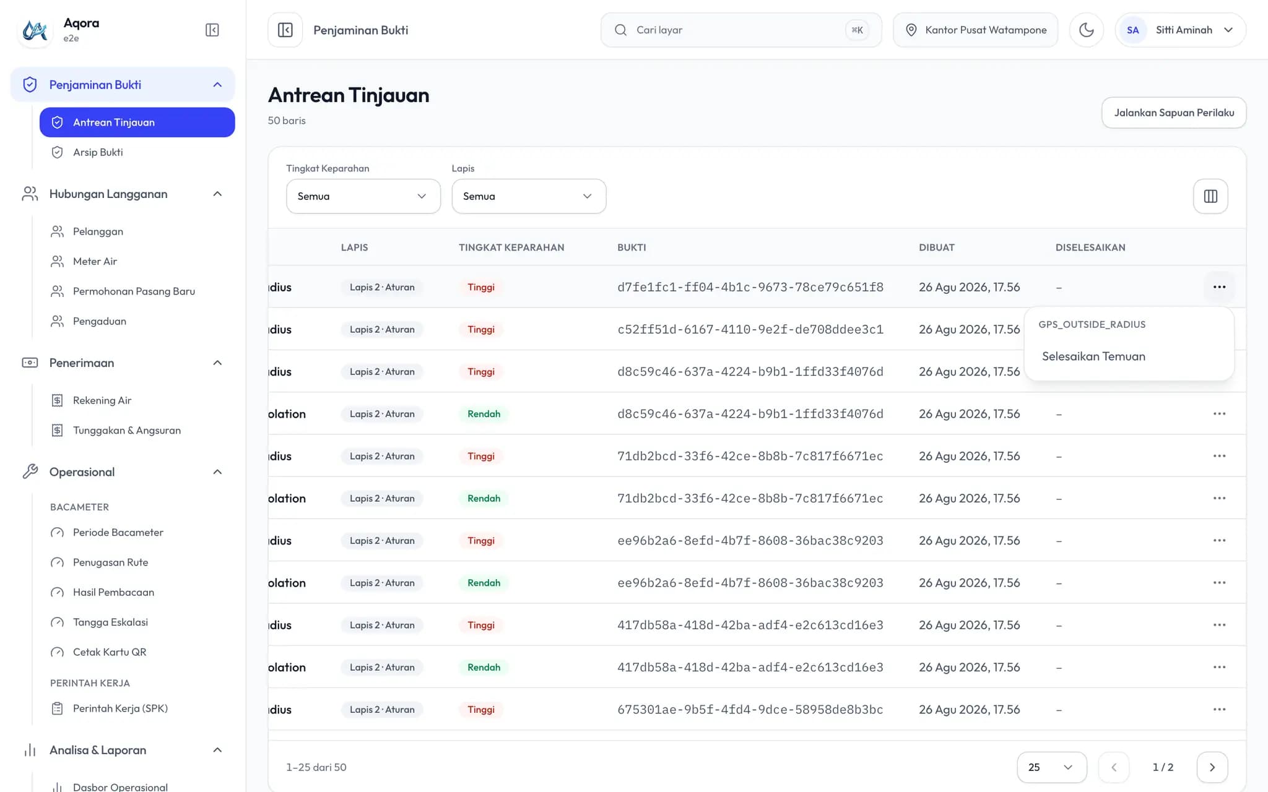Image resolution: width=1268 pixels, height=792 pixels.
Task: Open row actions for Tinggi 71db2bcd row
Action: 1219,456
